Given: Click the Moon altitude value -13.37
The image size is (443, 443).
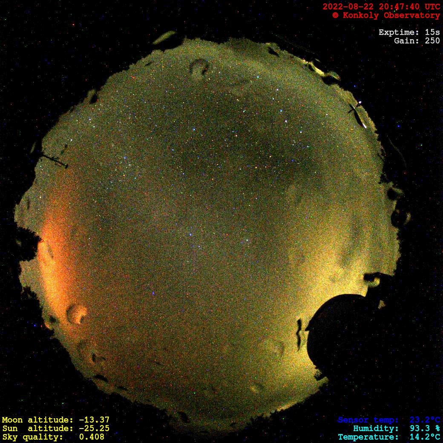Looking at the screenshot, I should (94, 420).
